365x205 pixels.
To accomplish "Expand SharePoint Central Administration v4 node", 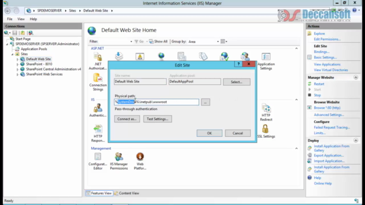I will point(18,69).
